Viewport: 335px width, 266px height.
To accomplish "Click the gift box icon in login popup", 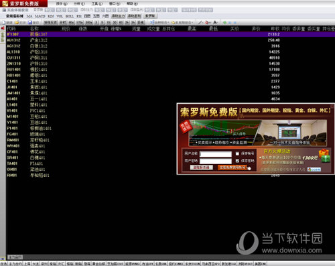I will [325, 156].
